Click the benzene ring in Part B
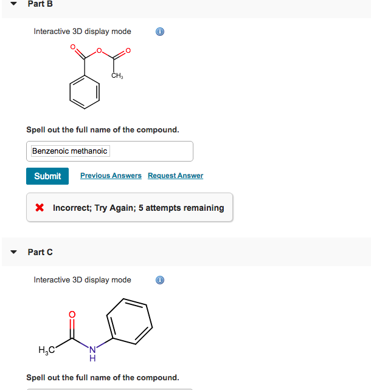This screenshot has height=390, width=371. (x=85, y=92)
